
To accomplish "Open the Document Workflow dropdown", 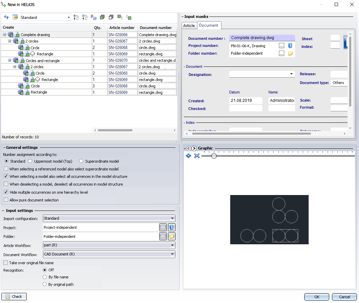I will (x=172, y=254).
